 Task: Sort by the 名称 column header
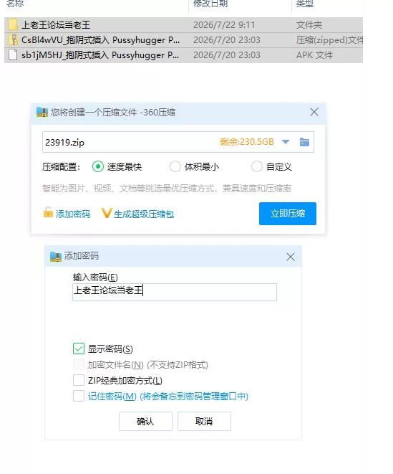(15, 4)
